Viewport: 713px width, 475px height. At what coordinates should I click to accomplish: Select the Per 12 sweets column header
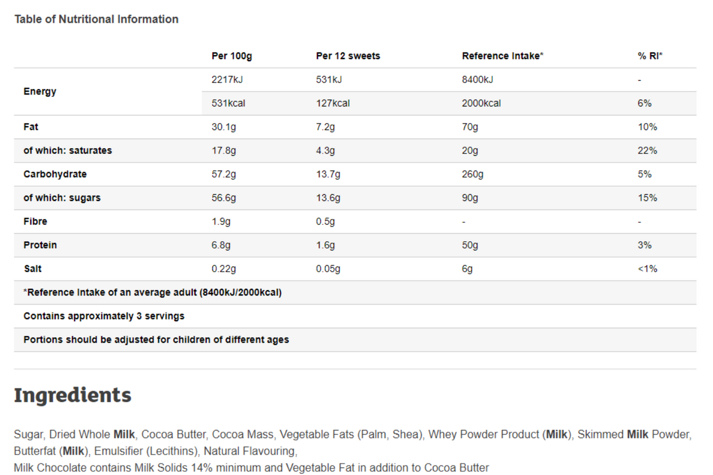click(x=348, y=56)
